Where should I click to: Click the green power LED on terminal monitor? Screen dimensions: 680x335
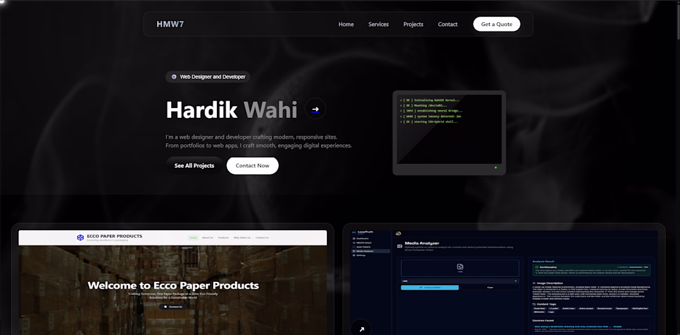[x=496, y=168]
